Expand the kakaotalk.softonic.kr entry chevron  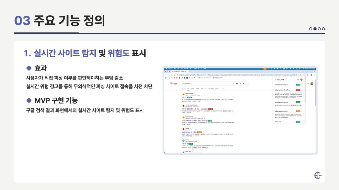[x=302, y=111]
